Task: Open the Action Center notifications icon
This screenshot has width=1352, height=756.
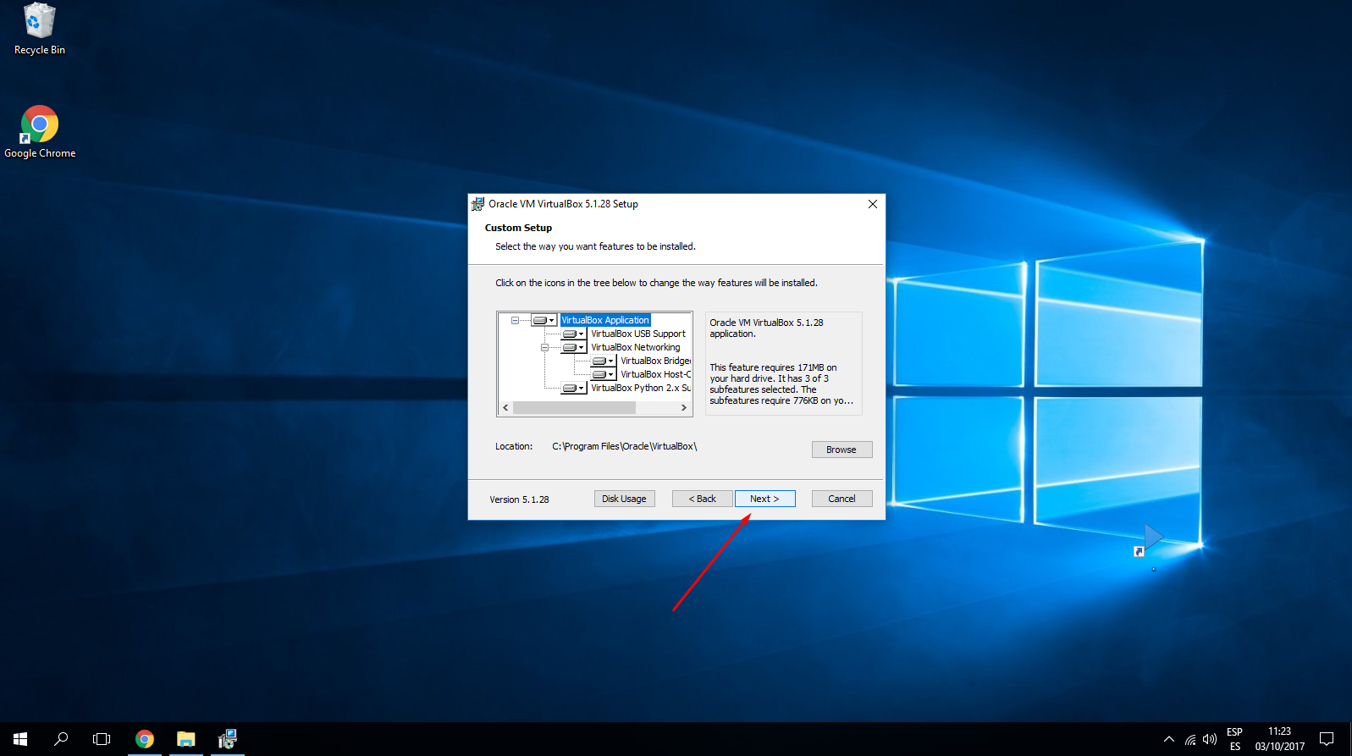Action: 1327,739
